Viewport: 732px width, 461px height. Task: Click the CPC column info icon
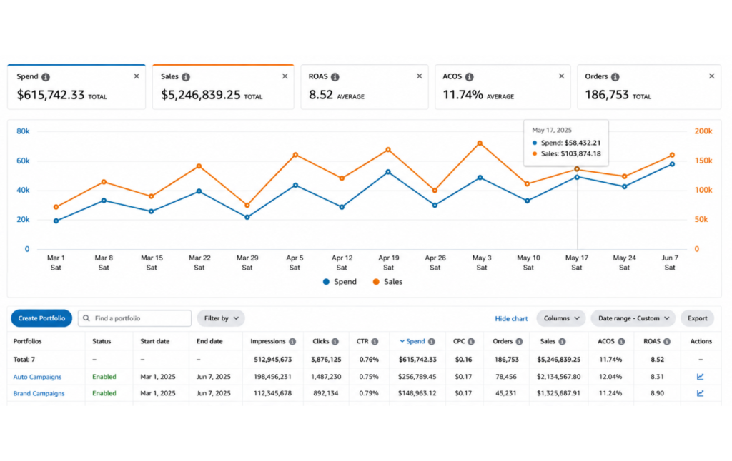coord(471,342)
